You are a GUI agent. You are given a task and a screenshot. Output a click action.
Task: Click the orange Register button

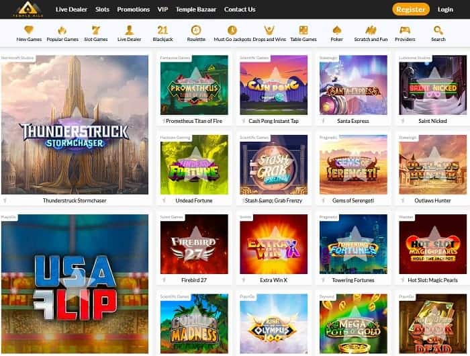click(411, 9)
